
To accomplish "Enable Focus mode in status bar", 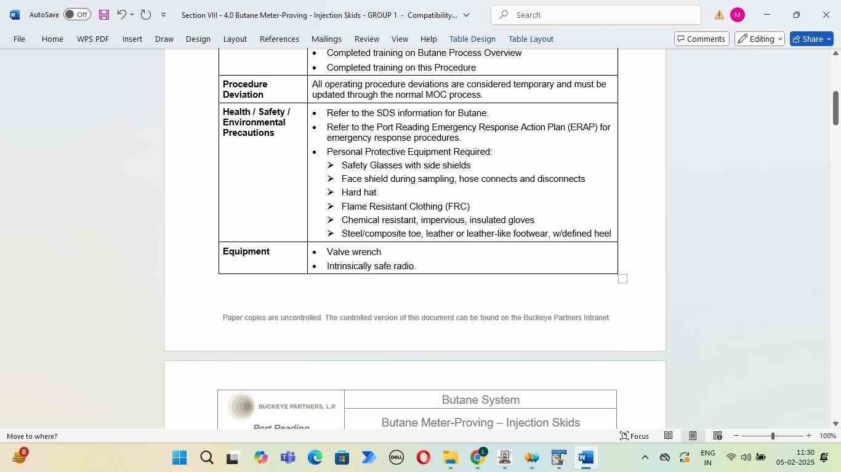I will [634, 436].
